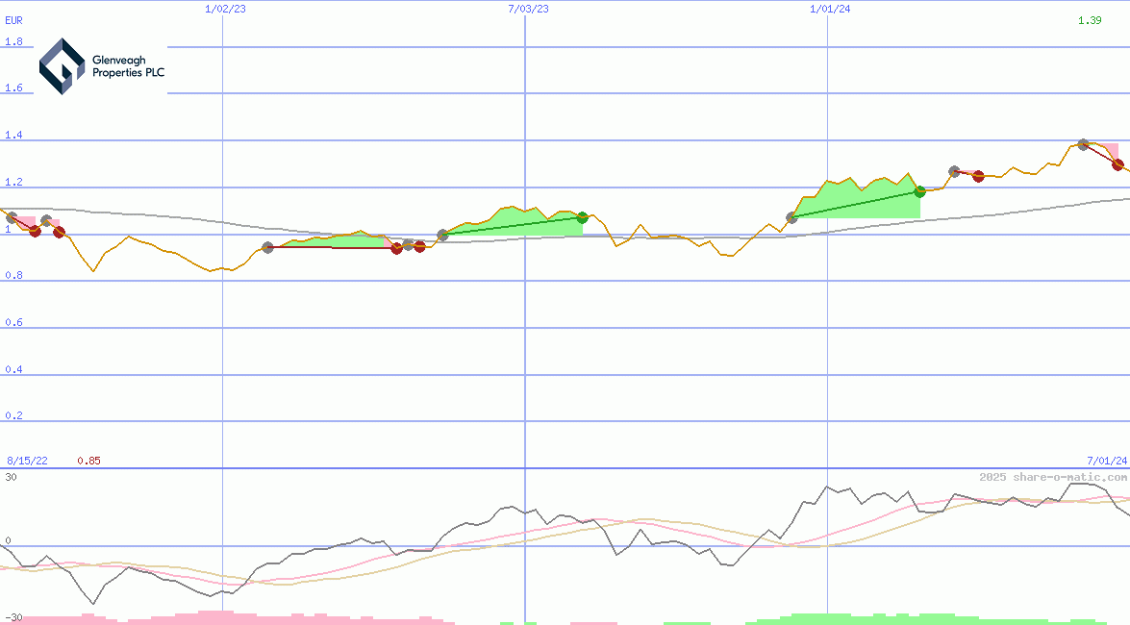Click the green exit marker ending the mid-2023 green trade
The image size is (1130, 625).
582,217
